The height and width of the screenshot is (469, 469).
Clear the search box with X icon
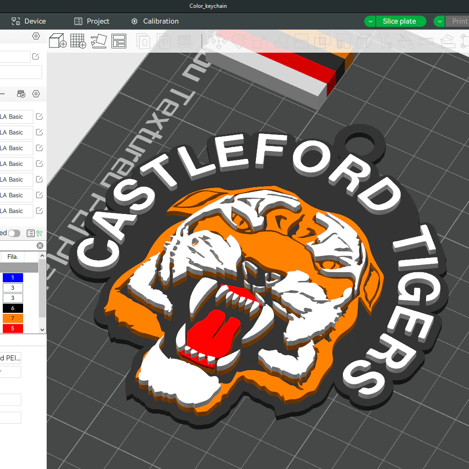pos(40,245)
